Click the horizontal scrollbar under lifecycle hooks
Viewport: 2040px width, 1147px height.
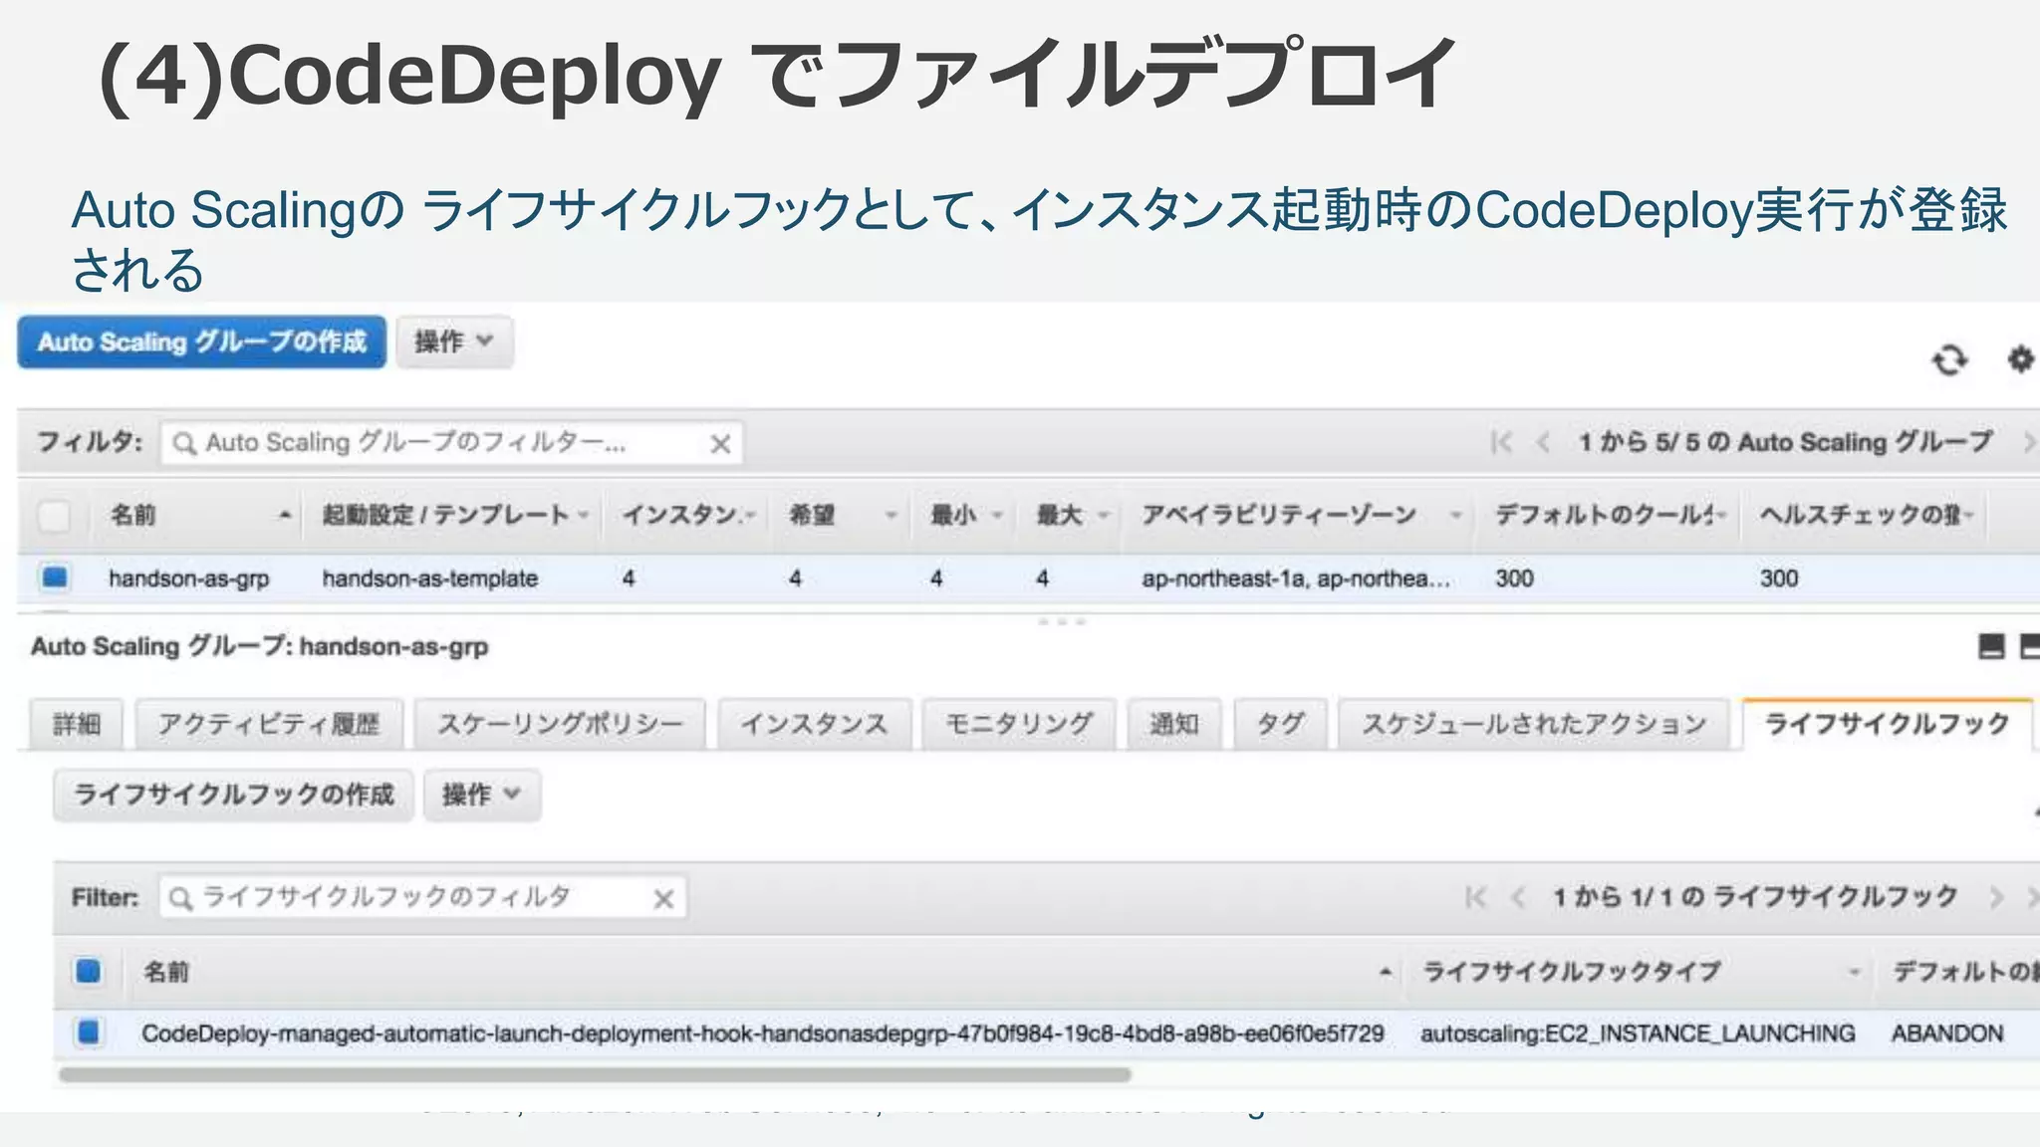pyautogui.click(x=595, y=1075)
